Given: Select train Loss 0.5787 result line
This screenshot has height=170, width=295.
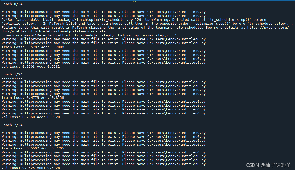Looking at the screenshot, I should [x=33, y=47].
